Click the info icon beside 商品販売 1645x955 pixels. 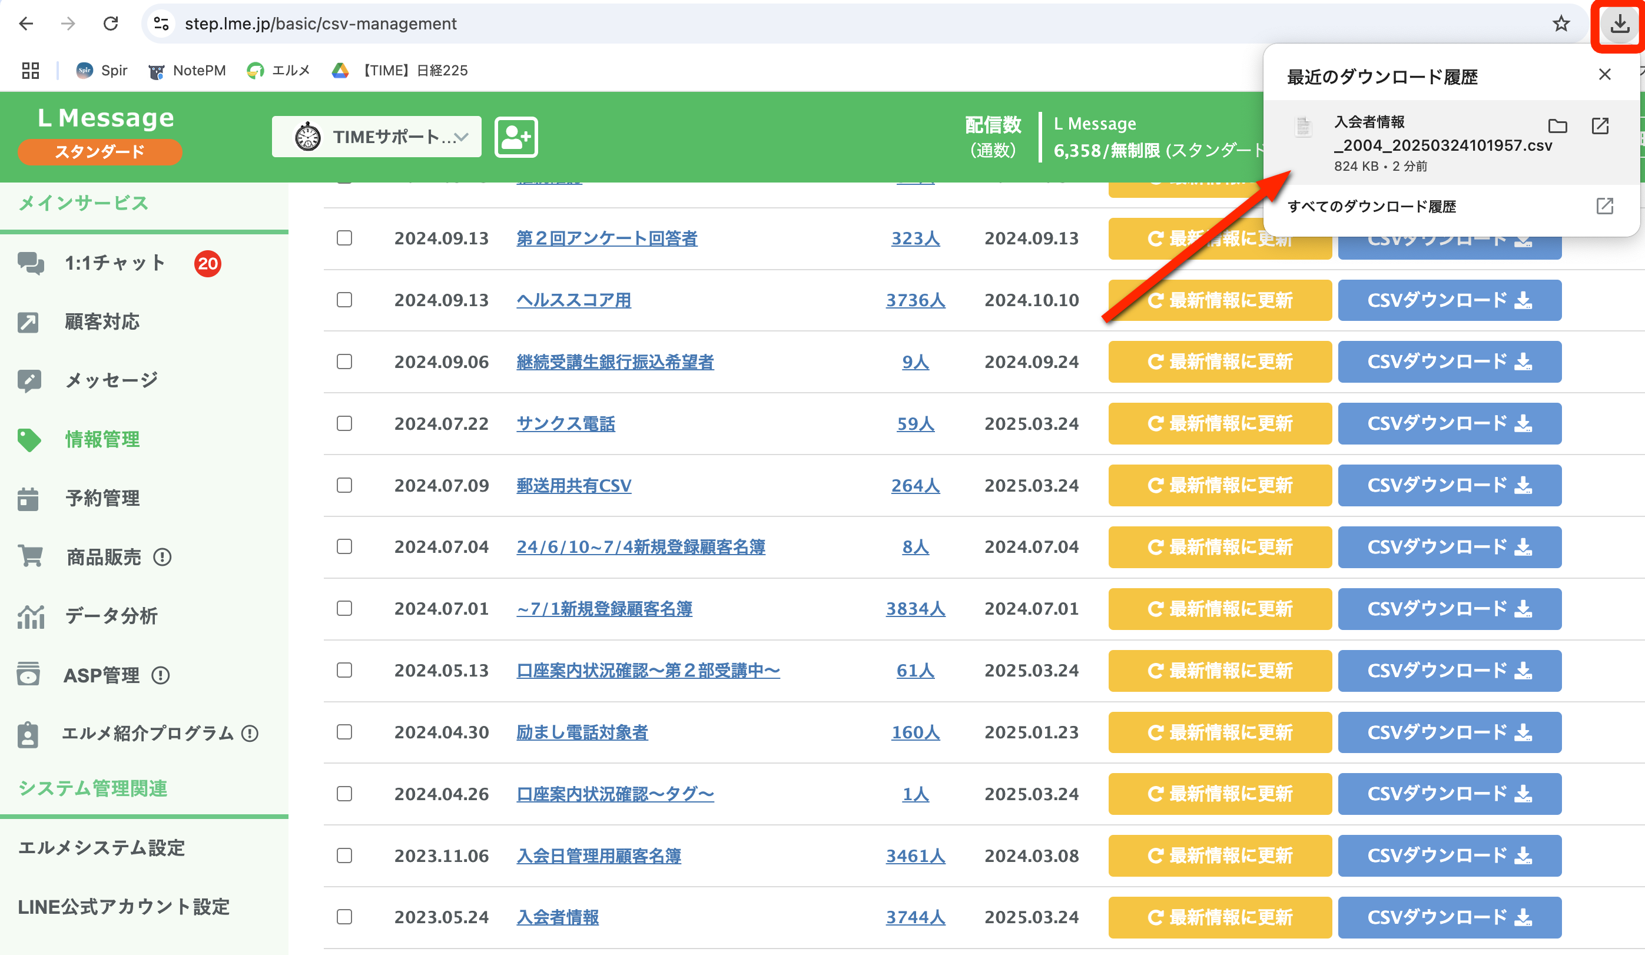pyautogui.click(x=162, y=558)
